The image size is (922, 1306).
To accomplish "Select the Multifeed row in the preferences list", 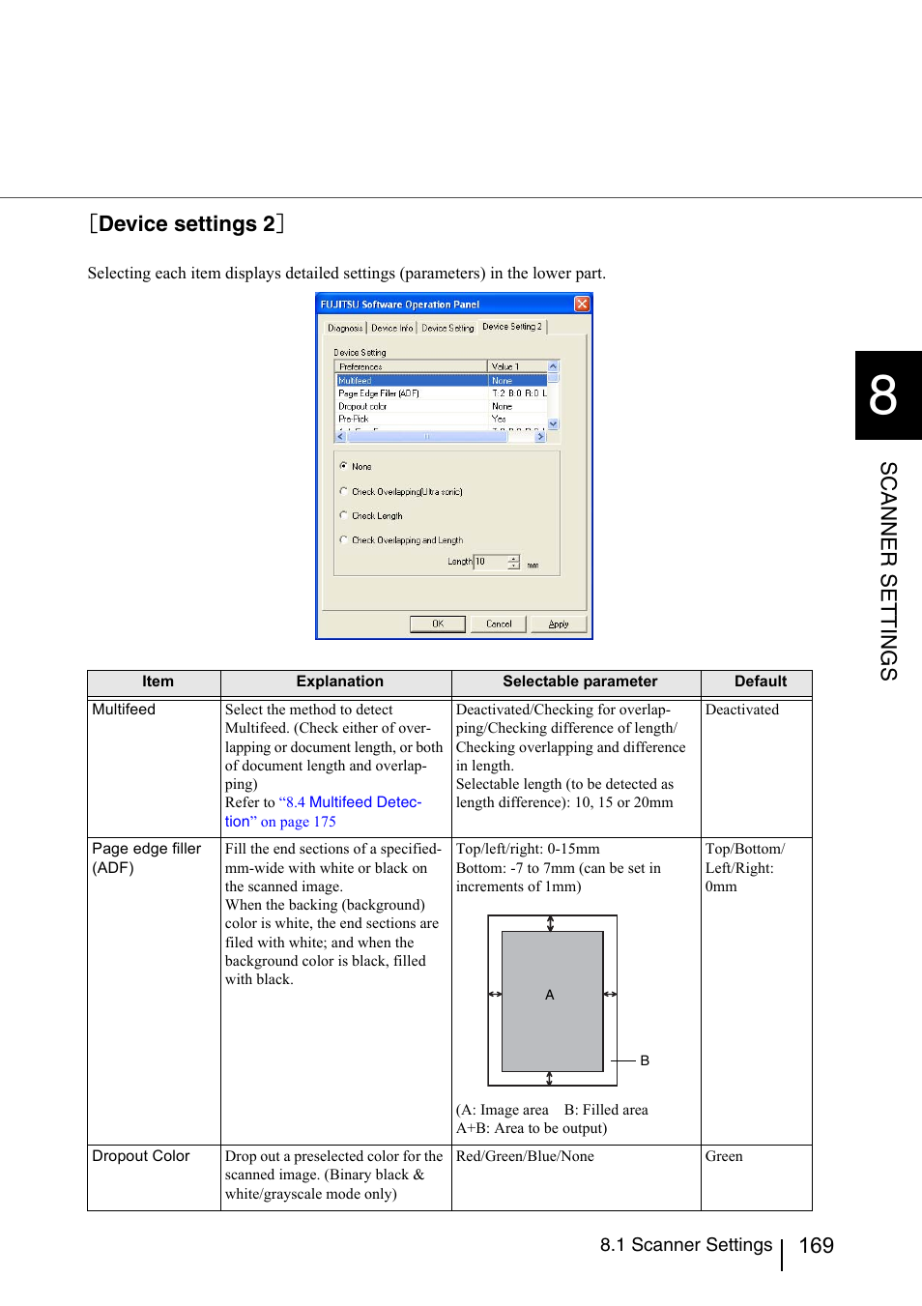I will tap(442, 381).
